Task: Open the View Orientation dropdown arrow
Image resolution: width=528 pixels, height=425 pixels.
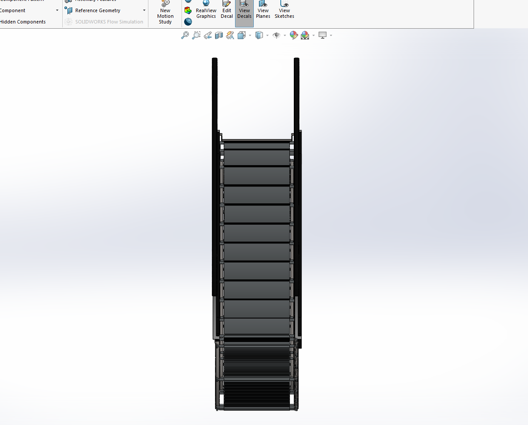Action: 250,36
